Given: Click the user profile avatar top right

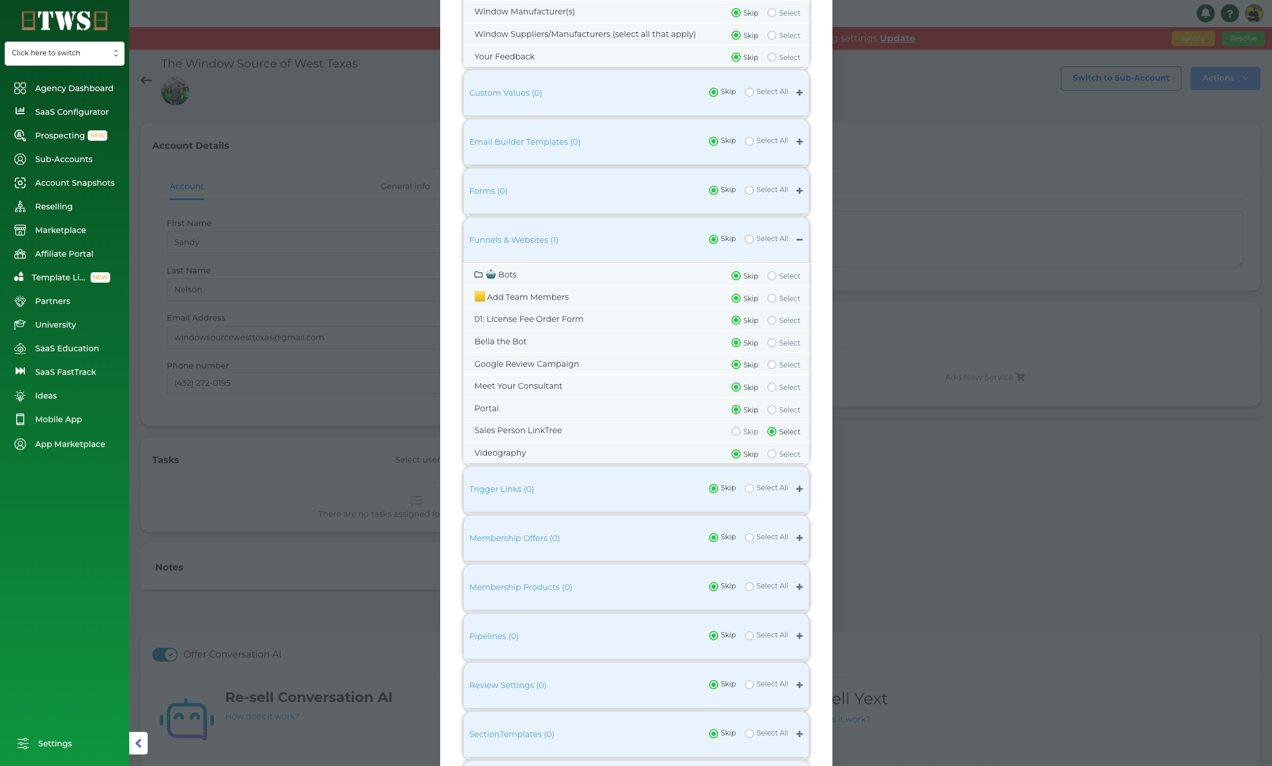Looking at the screenshot, I should pyautogui.click(x=1254, y=13).
